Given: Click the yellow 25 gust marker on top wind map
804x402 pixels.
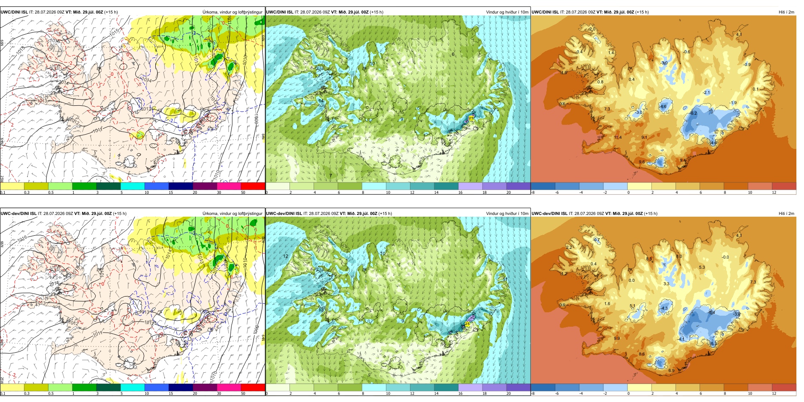Looking at the screenshot, I should [471, 118].
